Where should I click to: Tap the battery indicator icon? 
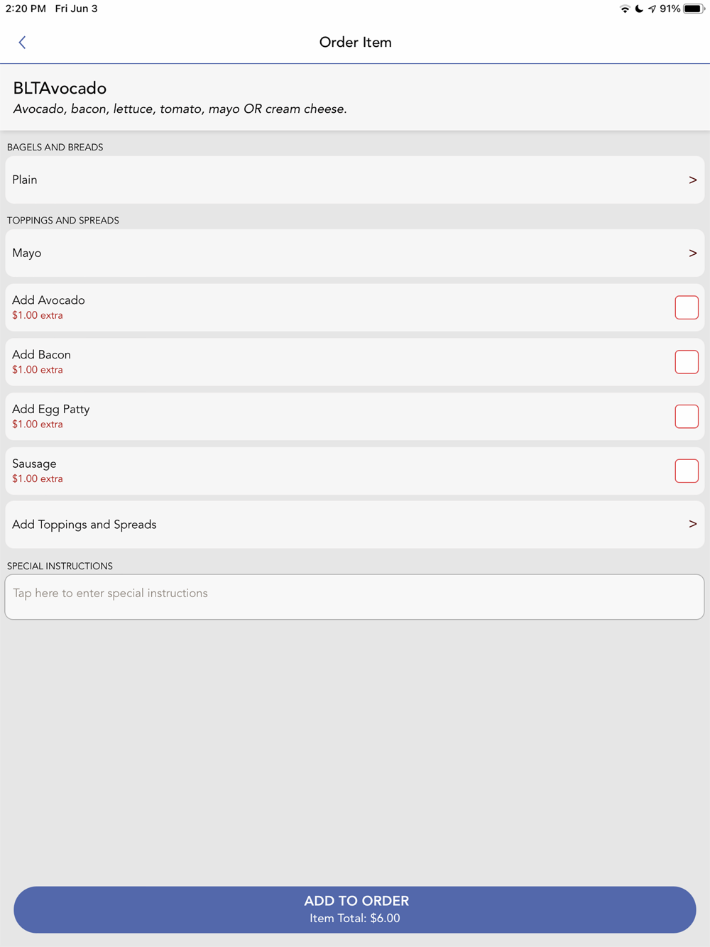pyautogui.click(x=694, y=9)
